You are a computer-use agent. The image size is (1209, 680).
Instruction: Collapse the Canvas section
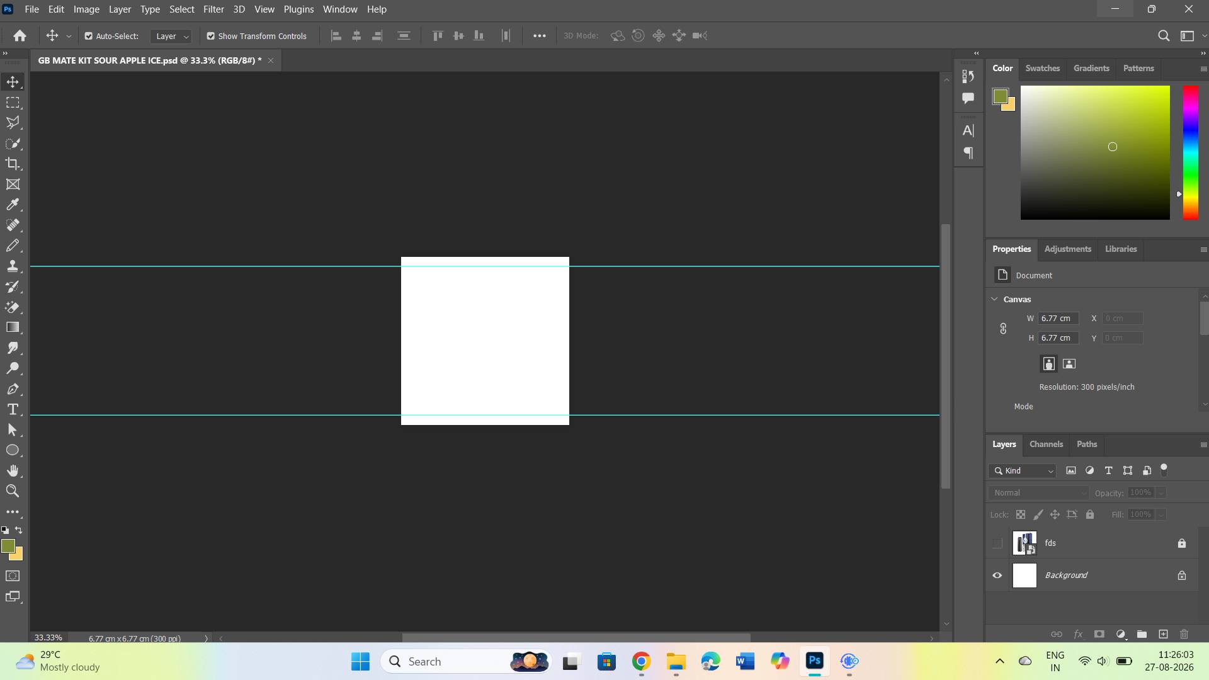click(x=994, y=299)
